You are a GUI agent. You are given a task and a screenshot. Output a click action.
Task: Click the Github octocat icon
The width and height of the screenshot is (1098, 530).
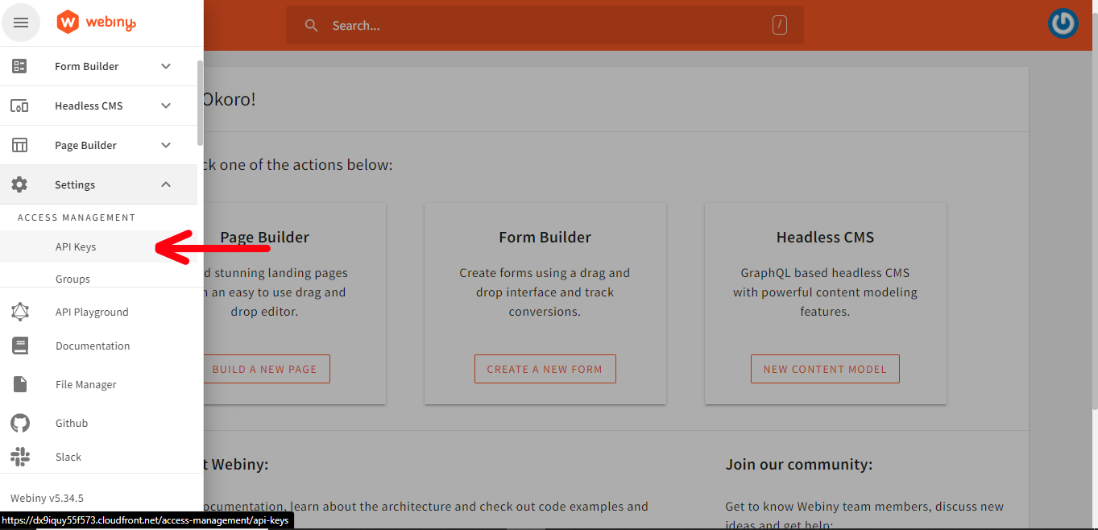click(20, 423)
